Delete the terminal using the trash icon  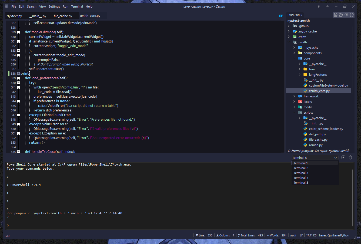pyautogui.click(x=350, y=157)
